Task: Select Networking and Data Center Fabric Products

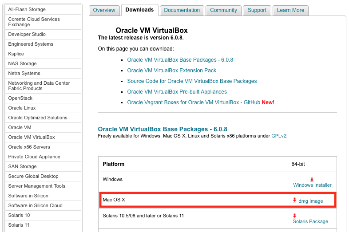Action: click(43, 86)
